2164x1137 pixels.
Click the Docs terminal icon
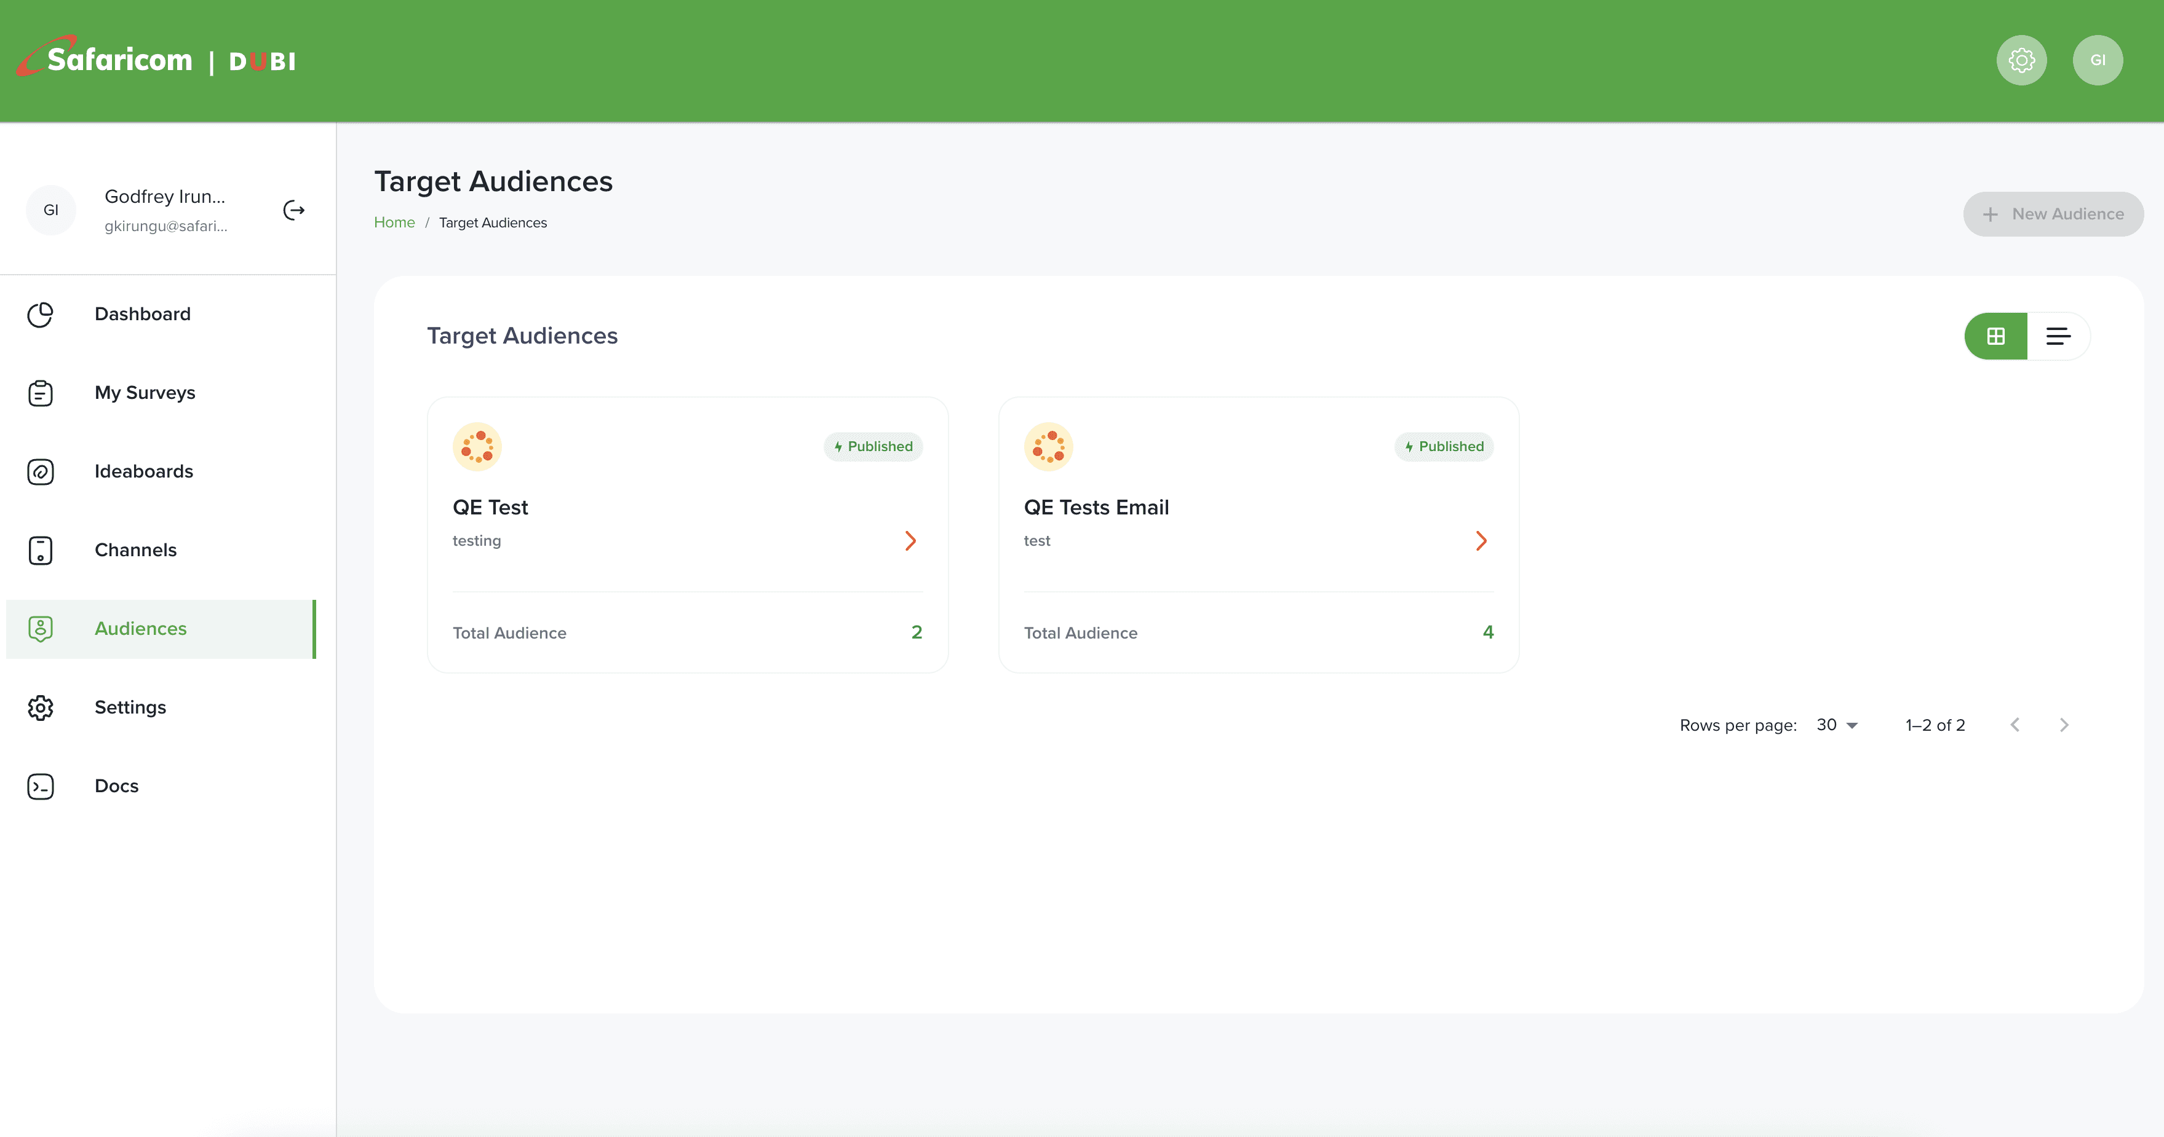(x=41, y=786)
